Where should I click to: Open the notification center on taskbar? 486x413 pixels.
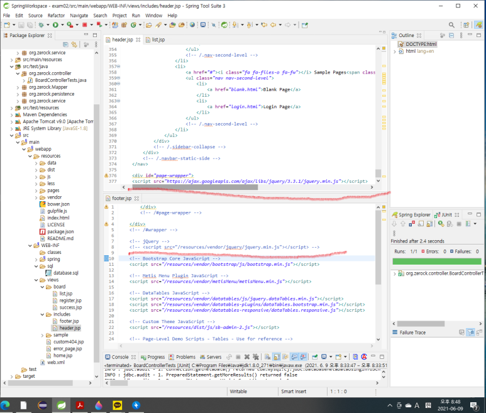point(473,405)
